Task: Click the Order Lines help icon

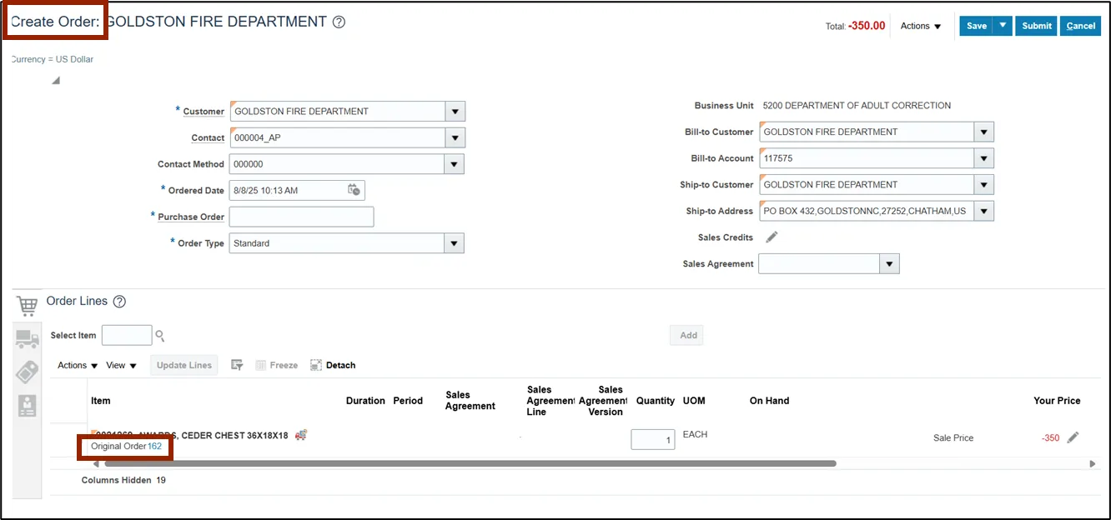Action: 119,302
